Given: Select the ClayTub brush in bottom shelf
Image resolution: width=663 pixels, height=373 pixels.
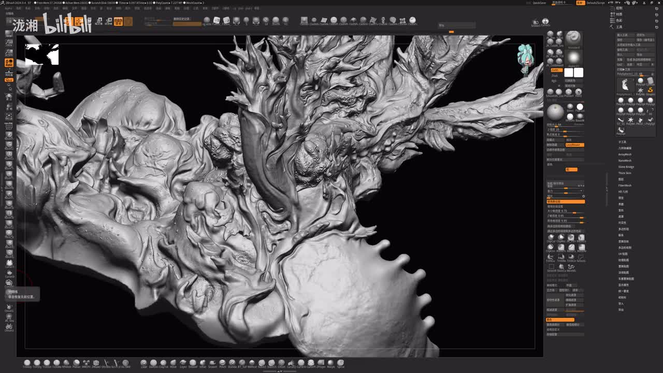Looking at the screenshot, I should point(163,364).
